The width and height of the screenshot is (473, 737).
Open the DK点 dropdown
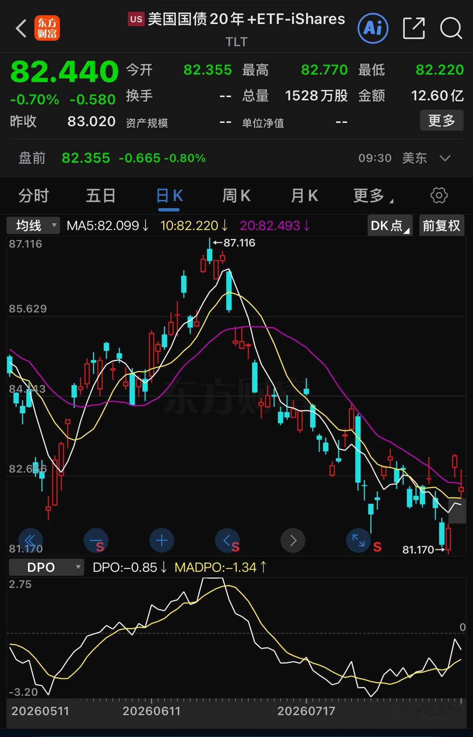pos(390,225)
